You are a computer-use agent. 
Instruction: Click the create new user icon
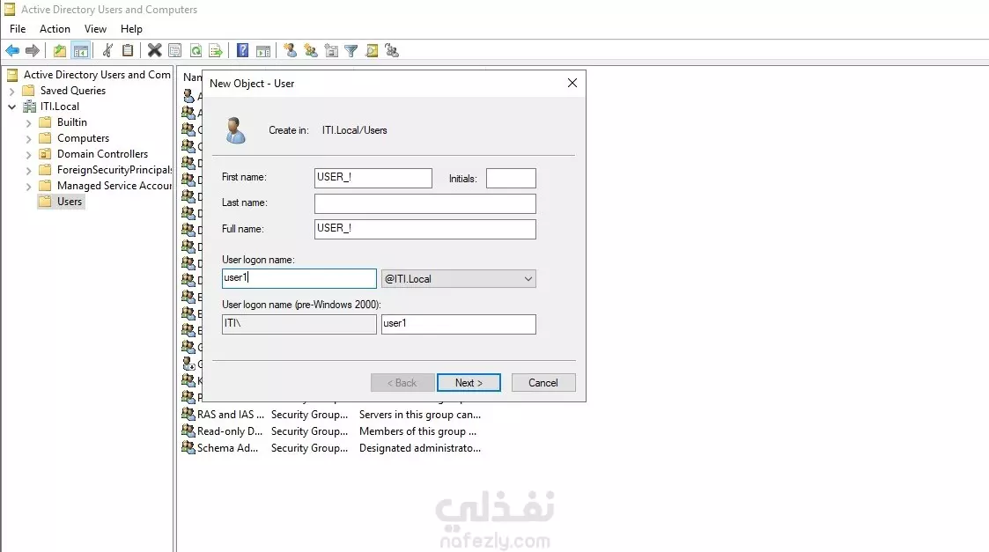pyautogui.click(x=290, y=50)
